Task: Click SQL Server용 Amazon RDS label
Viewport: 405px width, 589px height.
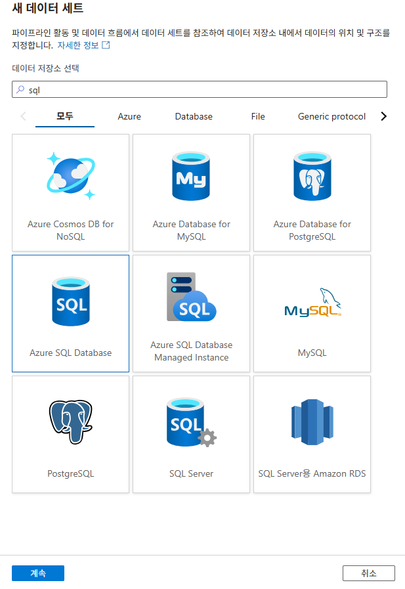Action: 312,473
